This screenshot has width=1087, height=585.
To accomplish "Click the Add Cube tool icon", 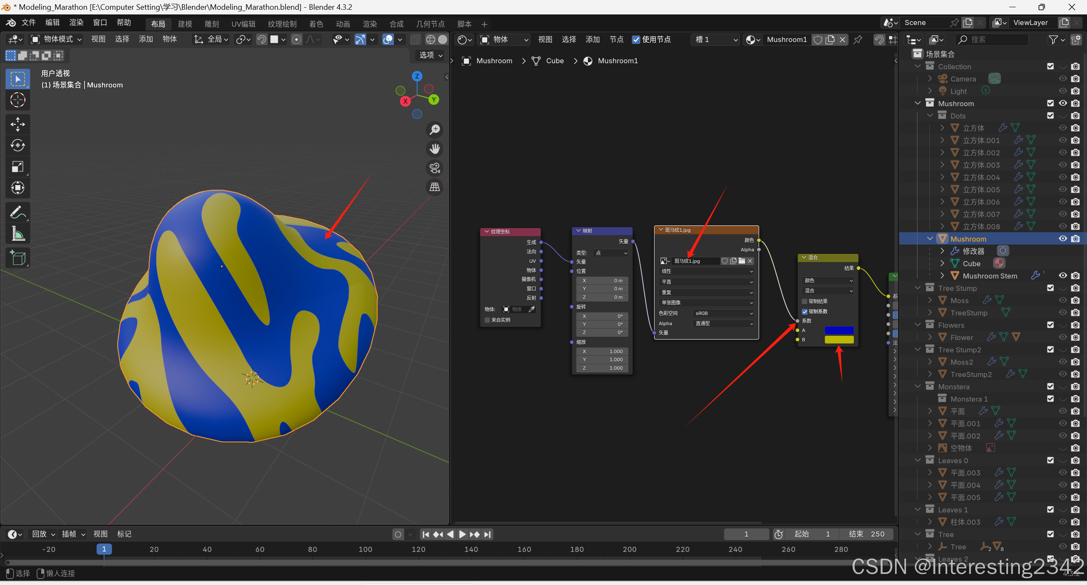I will pos(17,258).
